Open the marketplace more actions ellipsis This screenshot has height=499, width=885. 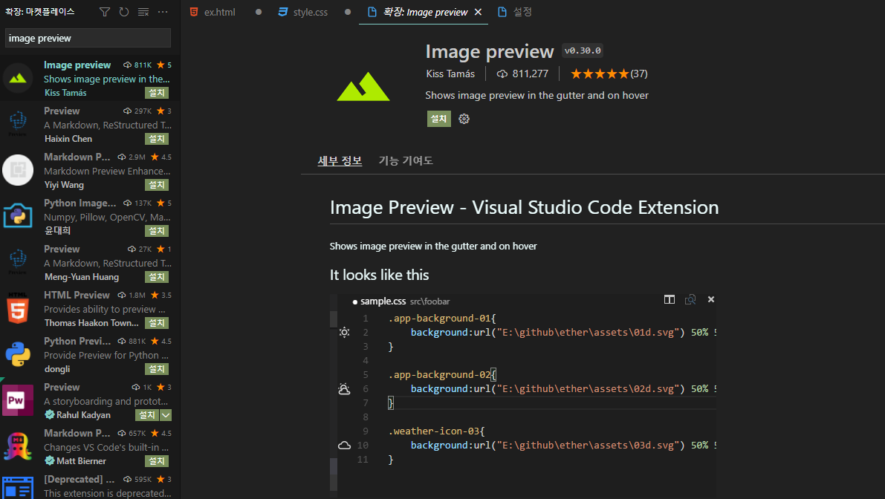click(163, 12)
